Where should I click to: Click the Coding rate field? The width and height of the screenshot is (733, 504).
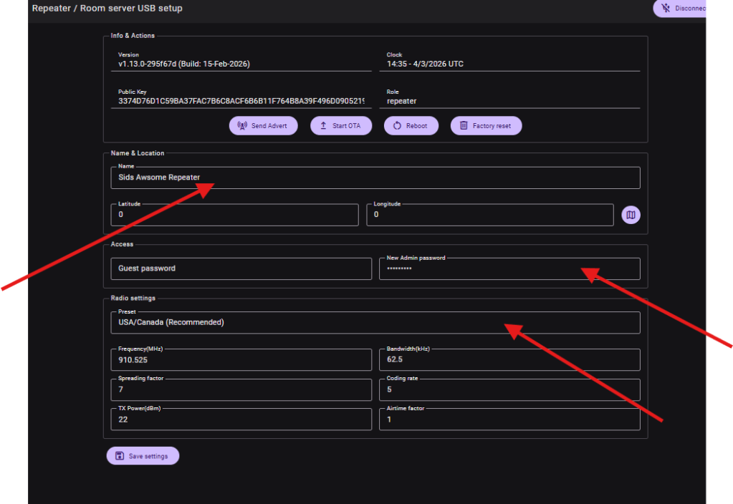coord(509,390)
